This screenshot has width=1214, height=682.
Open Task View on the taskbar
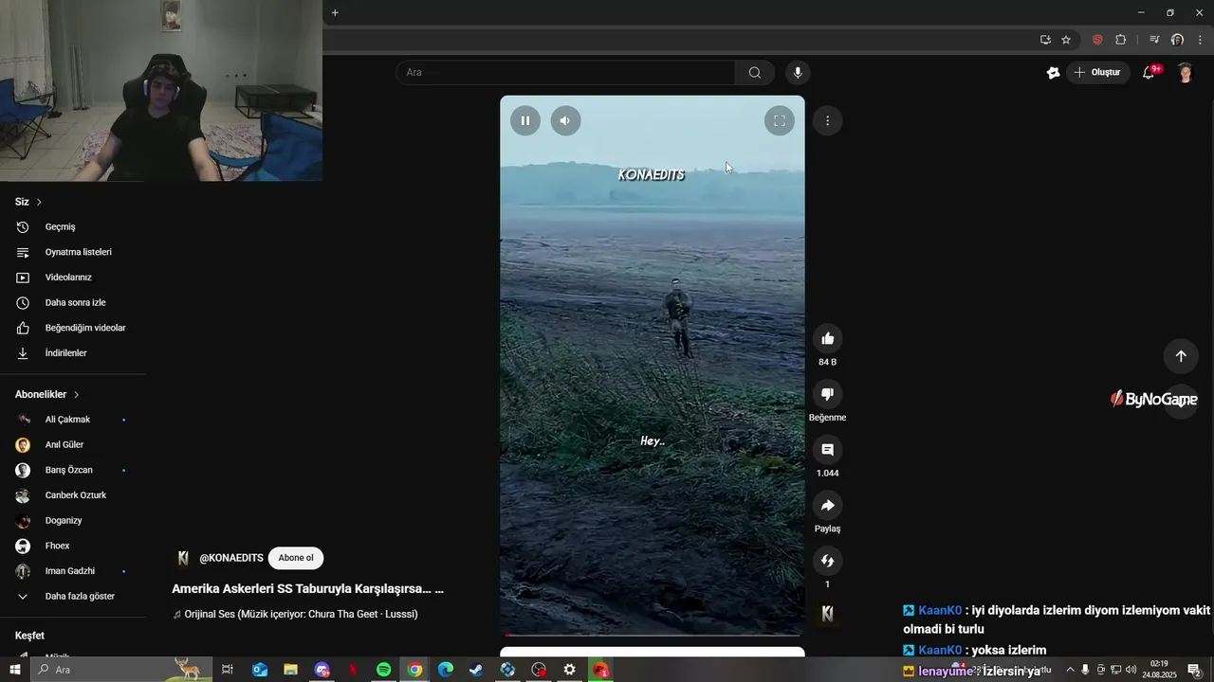point(228,670)
